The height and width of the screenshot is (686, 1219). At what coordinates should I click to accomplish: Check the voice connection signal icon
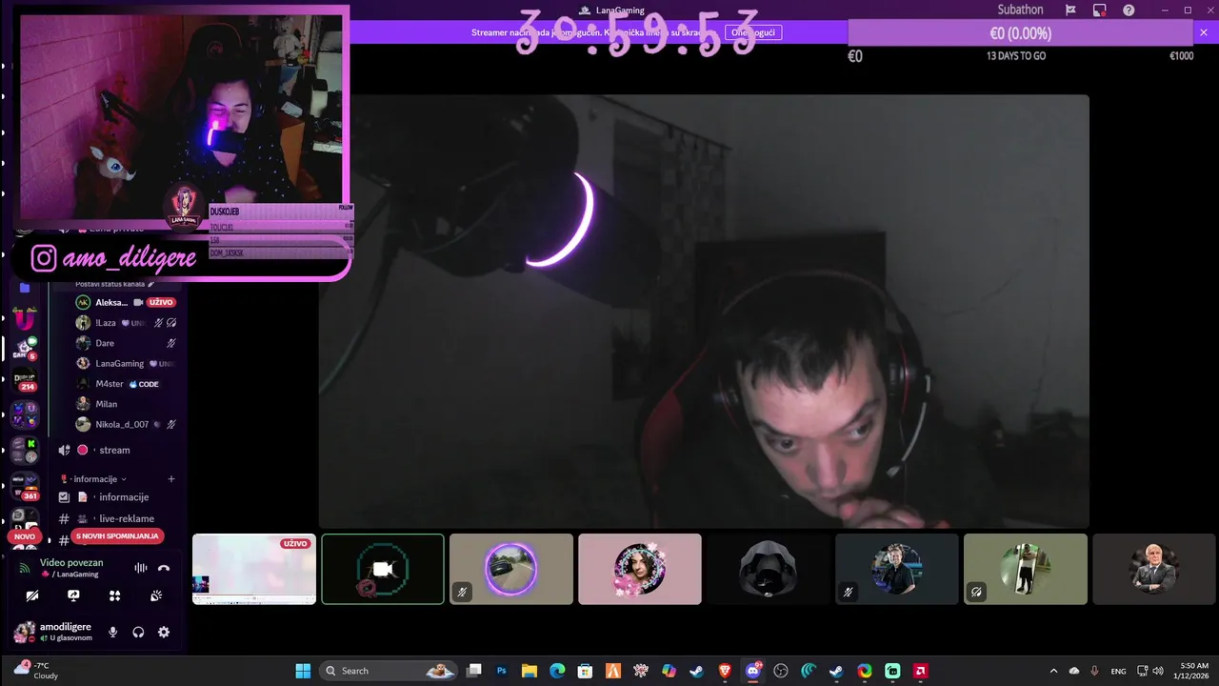[x=25, y=568]
